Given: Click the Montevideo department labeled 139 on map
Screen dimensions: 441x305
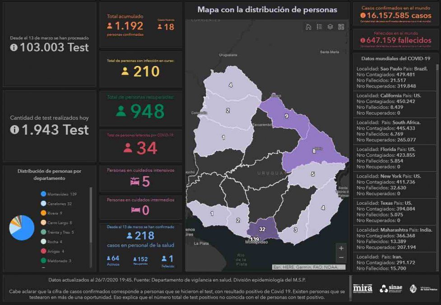Looking at the screenshot, I should 255,240.
